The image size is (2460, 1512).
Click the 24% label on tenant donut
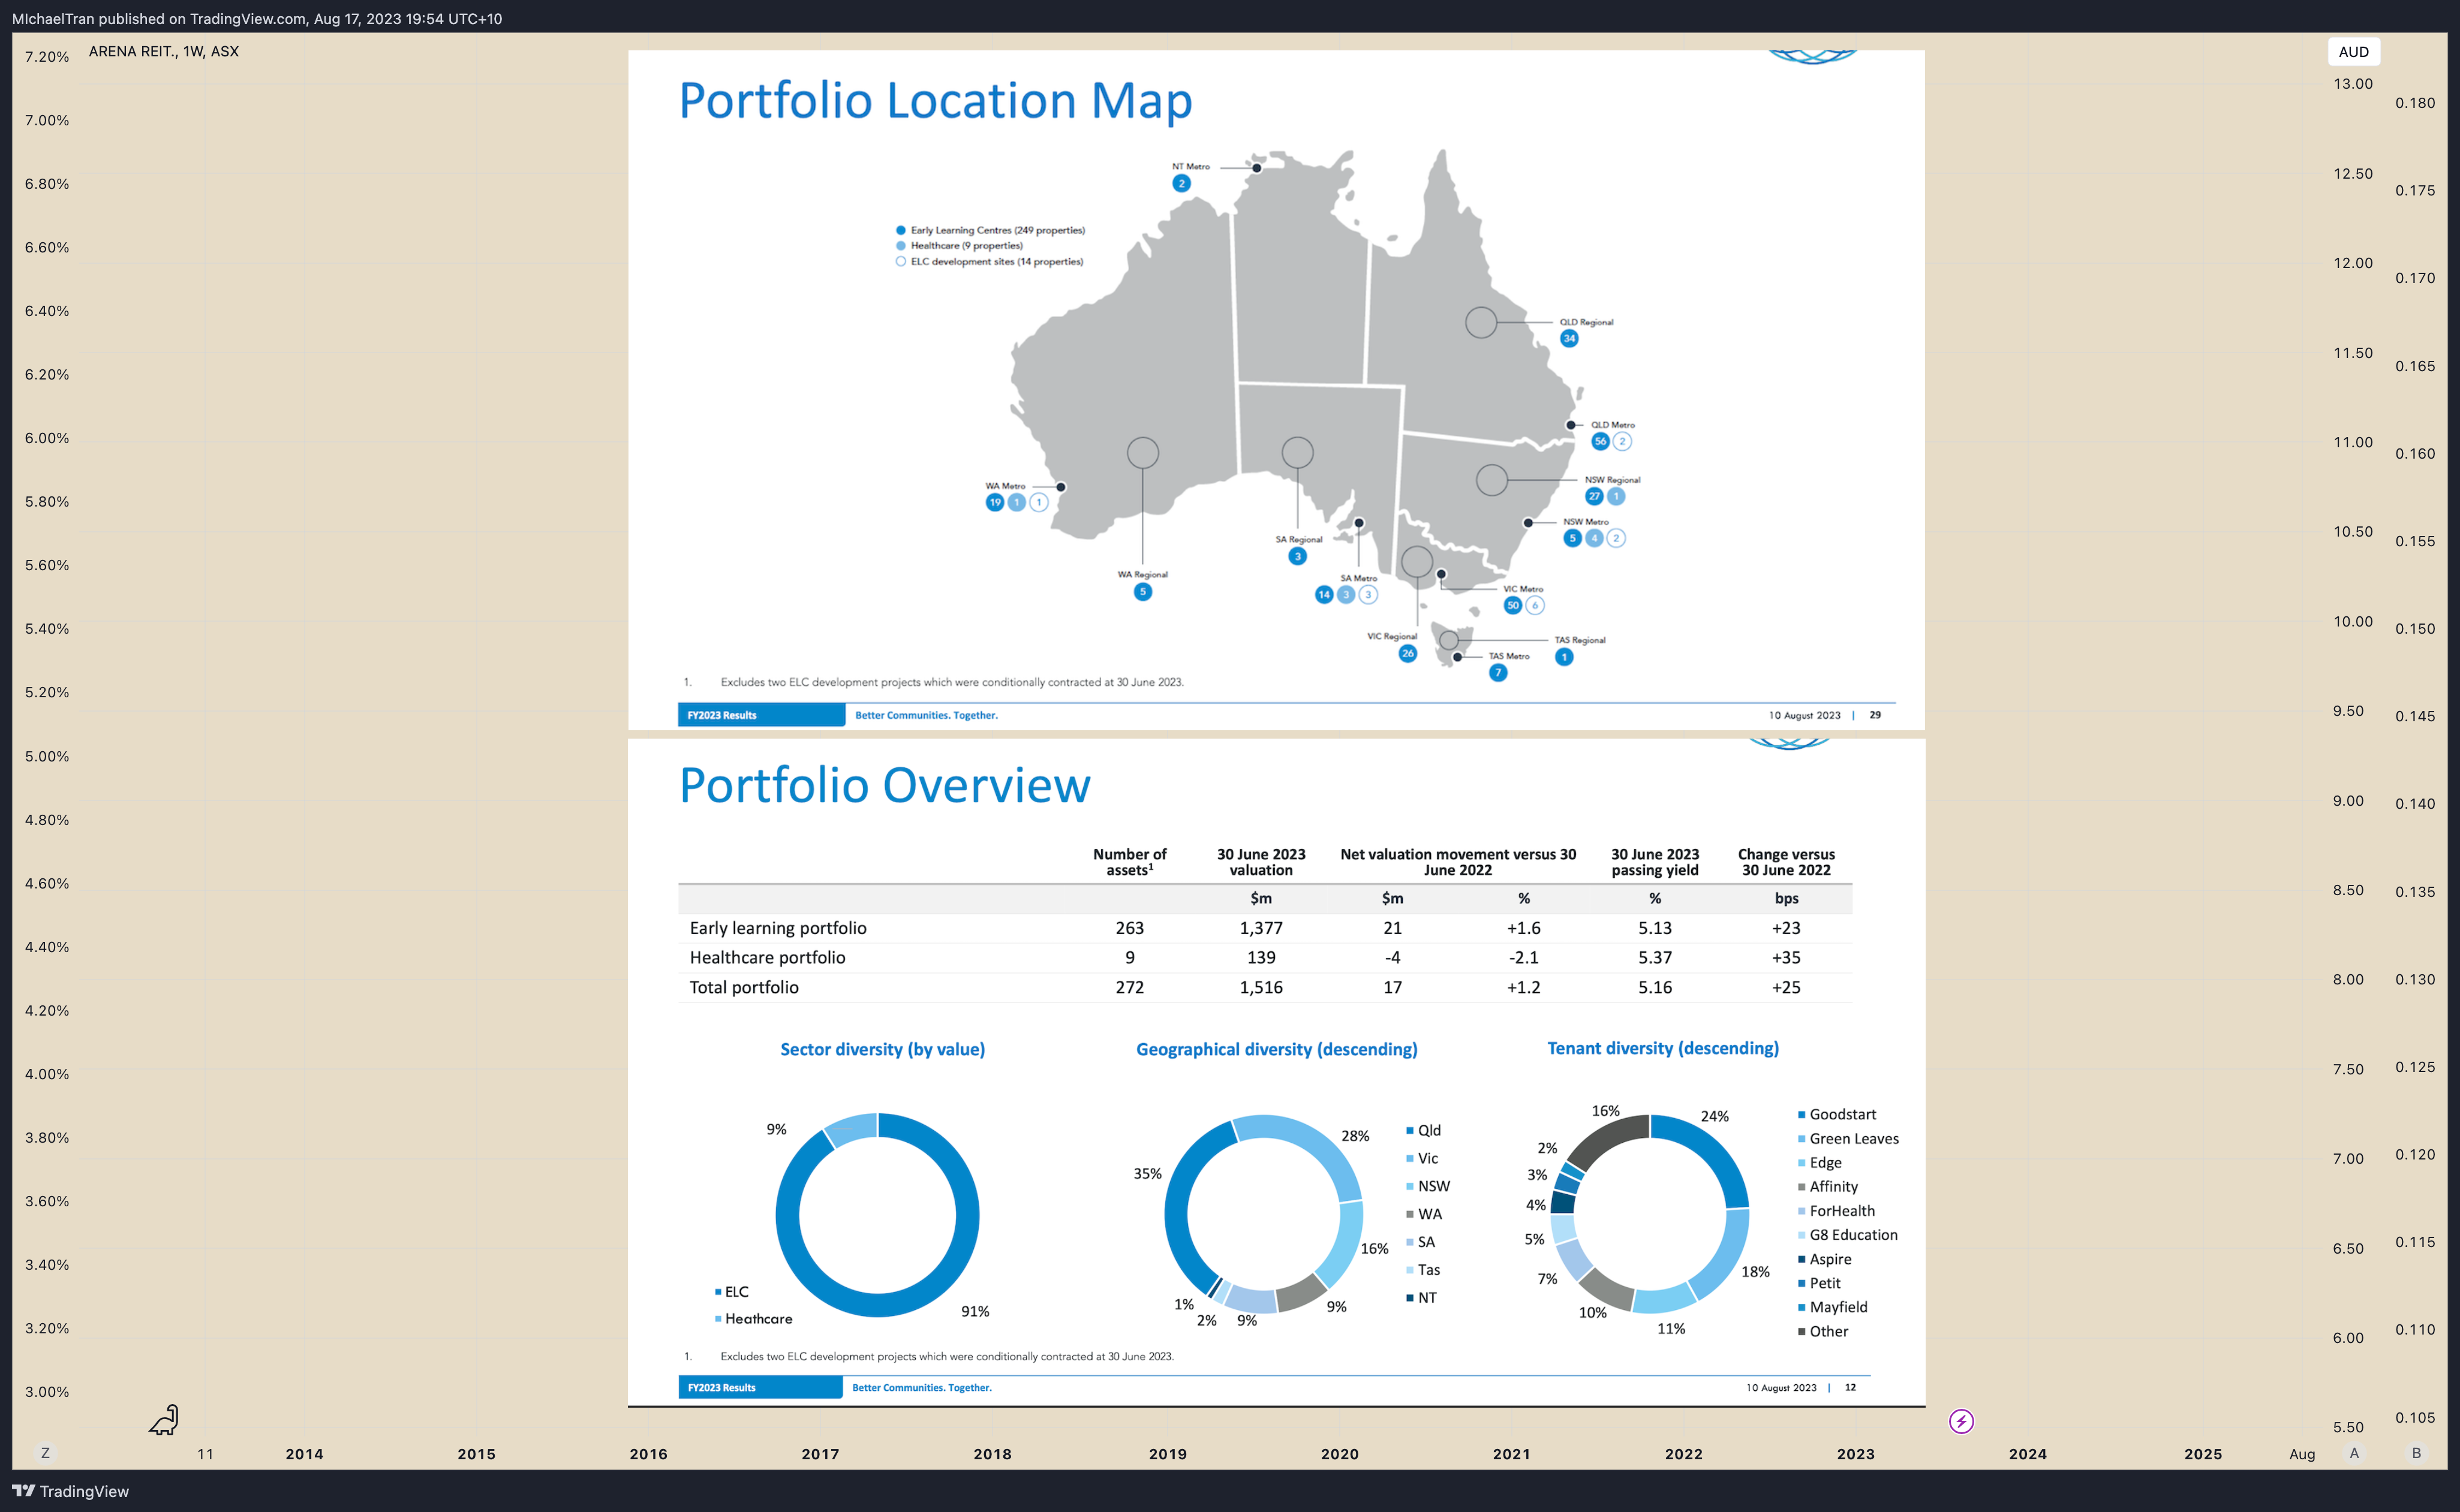pyautogui.click(x=1714, y=1116)
